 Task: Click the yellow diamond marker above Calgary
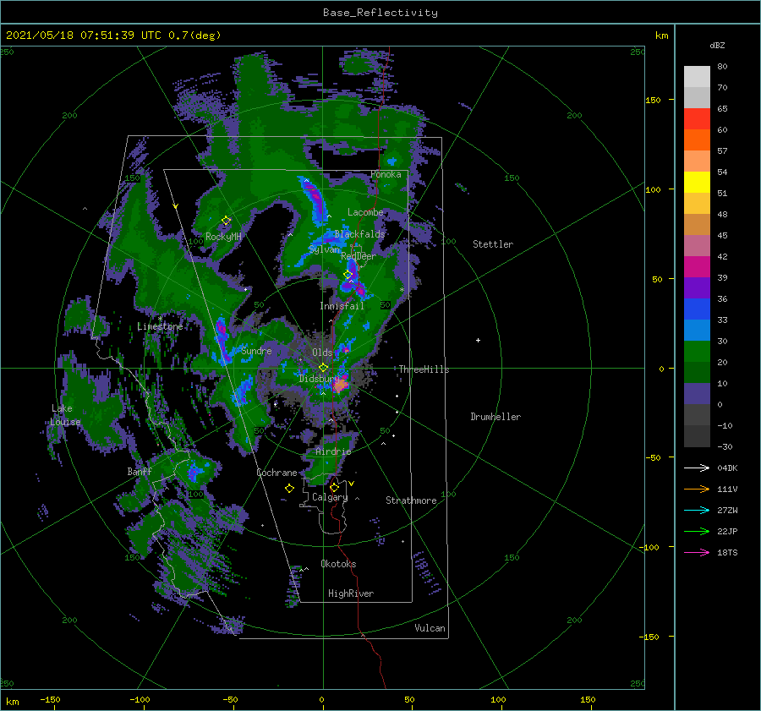pos(334,487)
